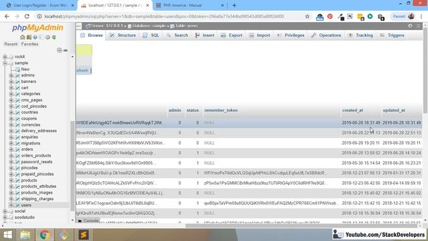Reload the page with browser refresh button
428x241 pixels.
click(x=27, y=16)
